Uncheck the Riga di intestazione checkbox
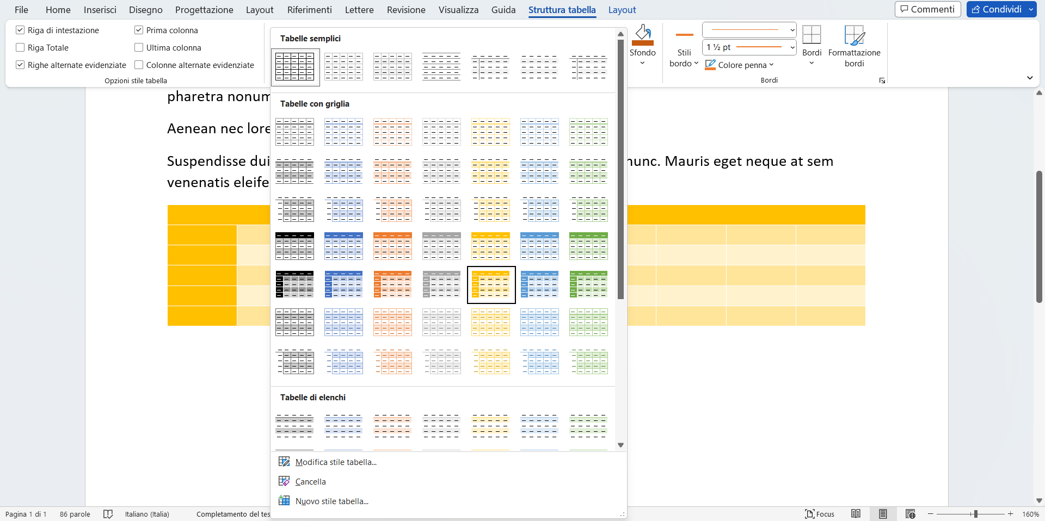This screenshot has height=521, width=1045. click(x=20, y=30)
